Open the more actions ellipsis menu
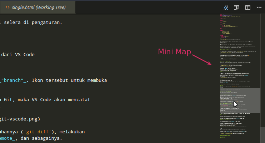 [259, 8]
